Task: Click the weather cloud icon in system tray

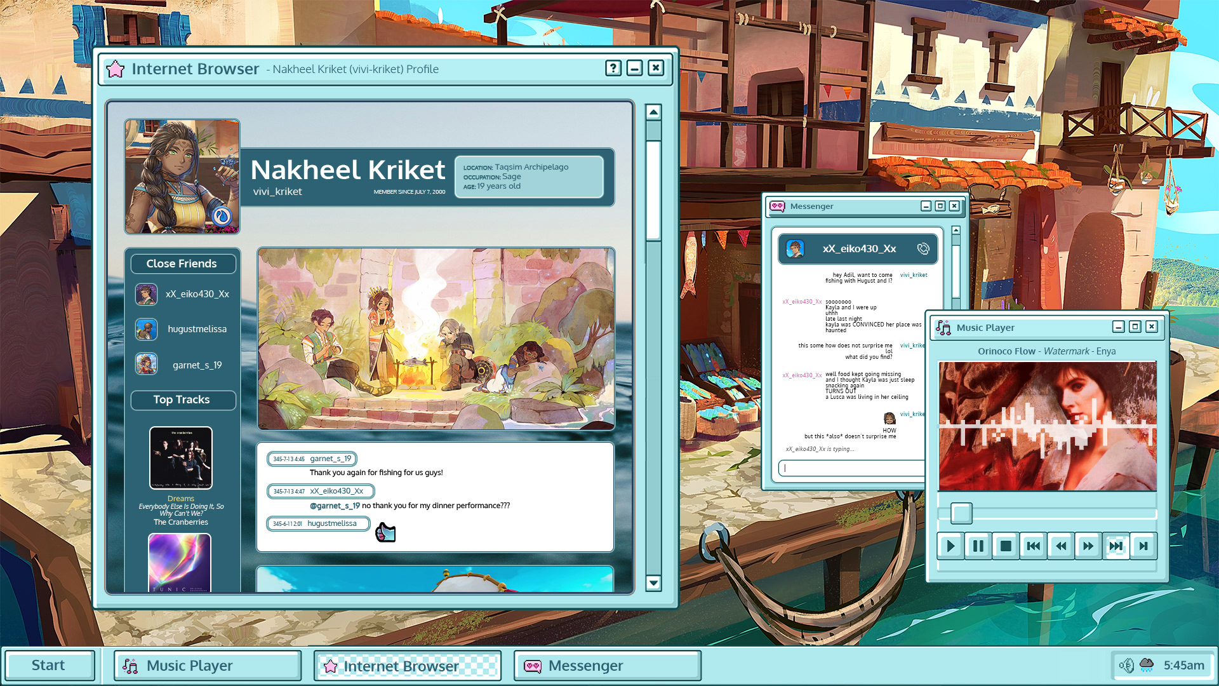Action: pyautogui.click(x=1147, y=665)
